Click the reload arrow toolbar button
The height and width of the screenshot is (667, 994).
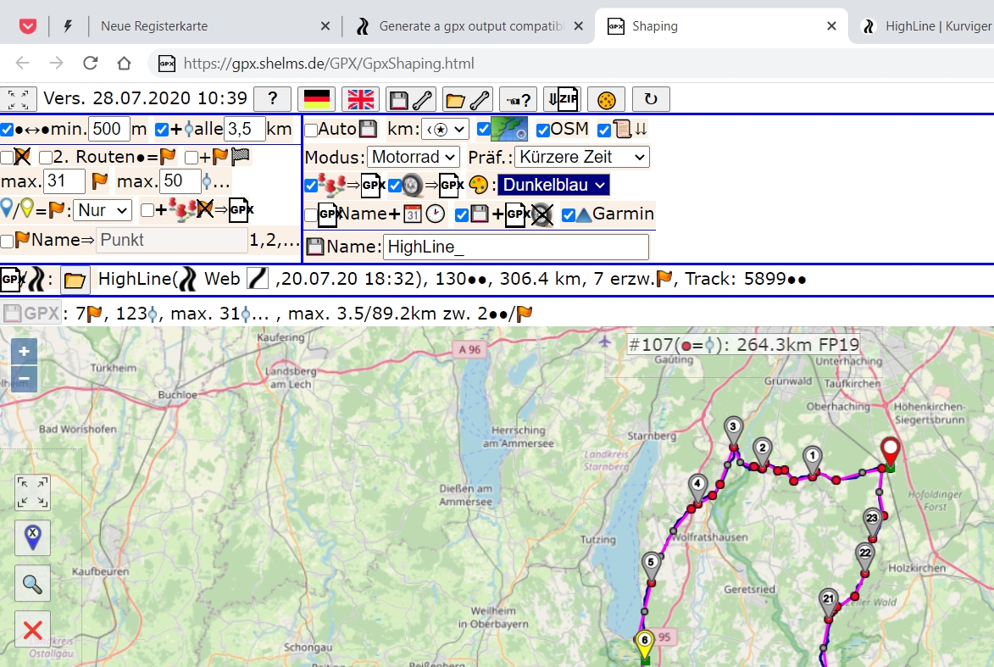coord(651,99)
